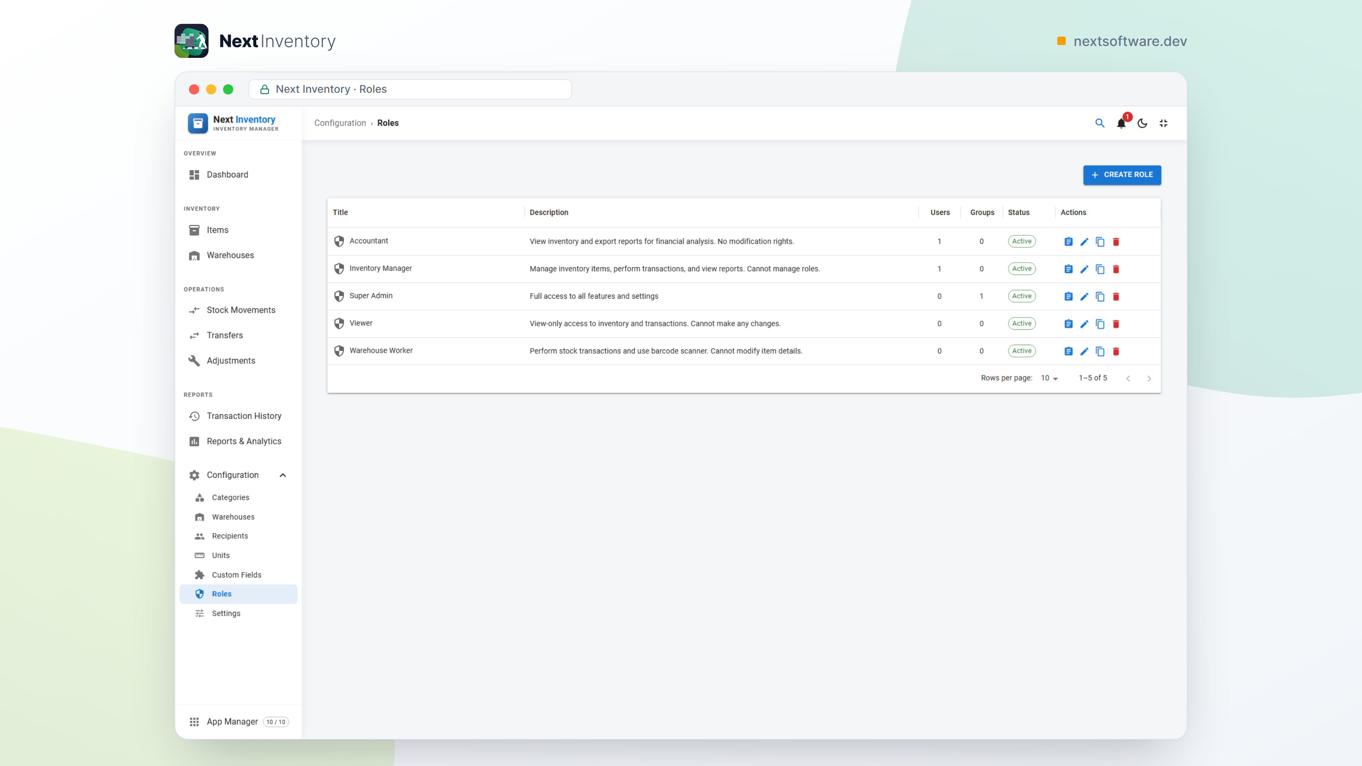Go to next page of roles table

coord(1149,378)
